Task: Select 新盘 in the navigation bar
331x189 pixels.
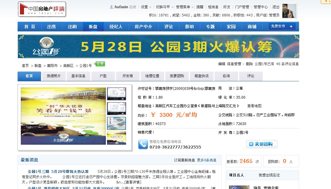Action: [x=93, y=27]
